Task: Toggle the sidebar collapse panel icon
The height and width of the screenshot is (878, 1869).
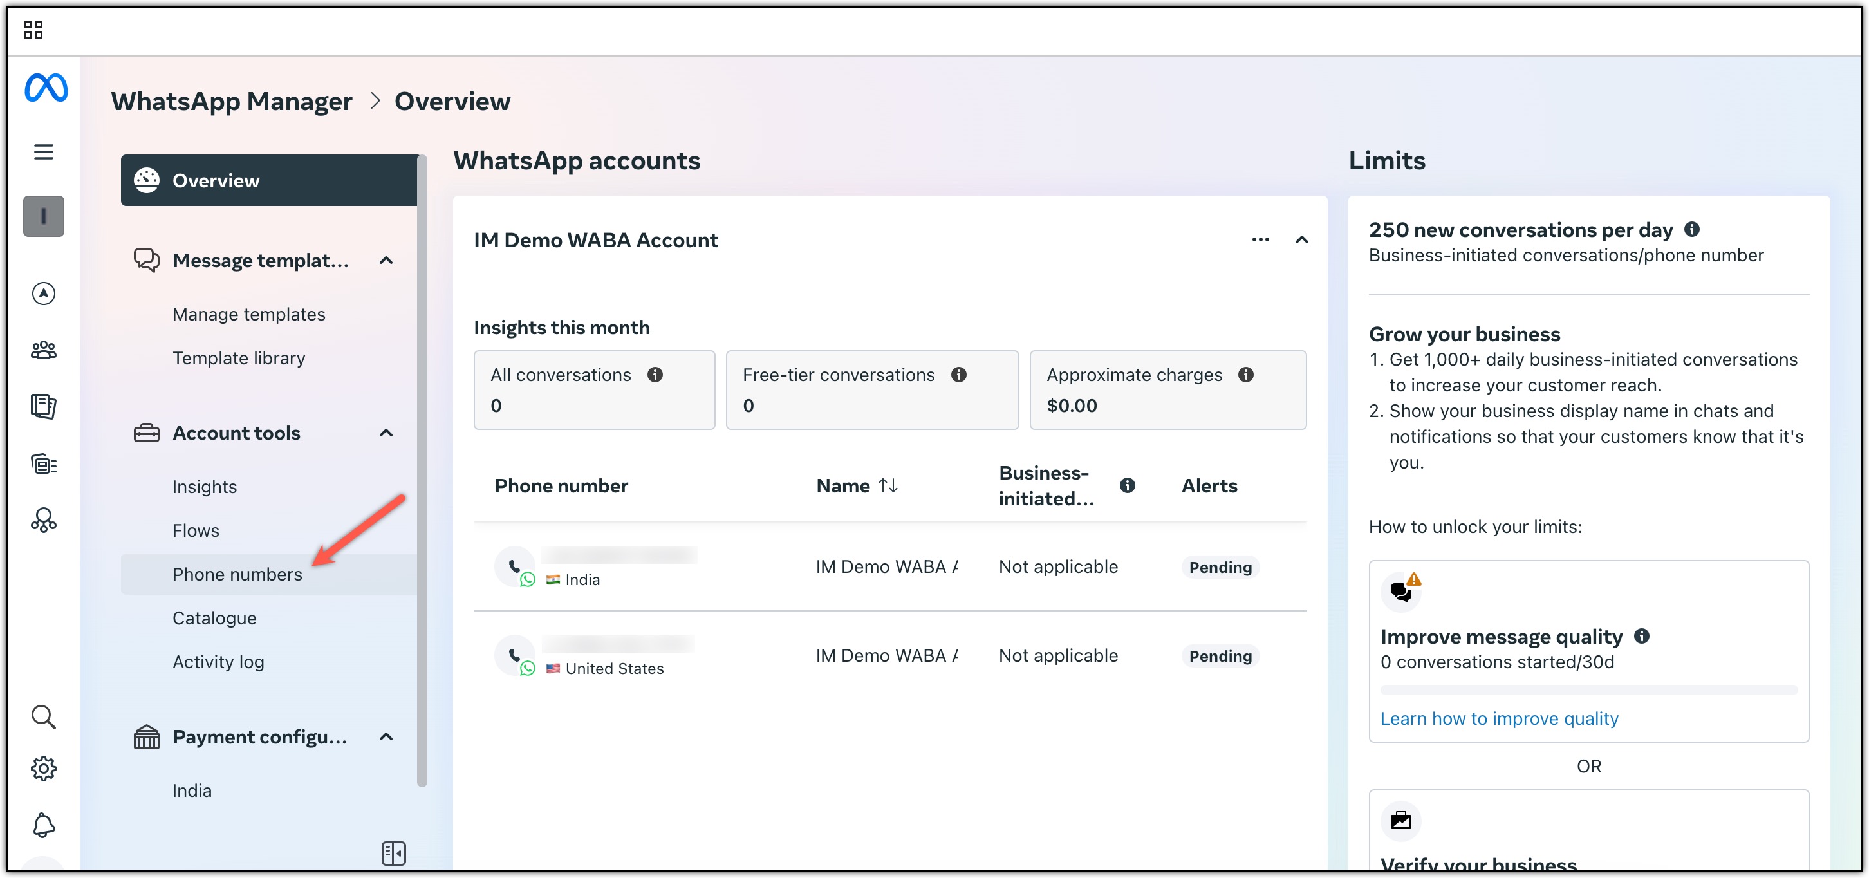Action: (393, 853)
